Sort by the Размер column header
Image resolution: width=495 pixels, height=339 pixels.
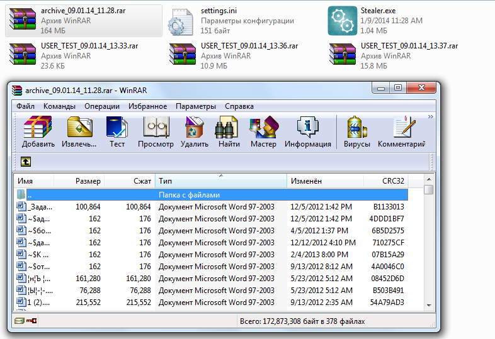tap(79, 181)
